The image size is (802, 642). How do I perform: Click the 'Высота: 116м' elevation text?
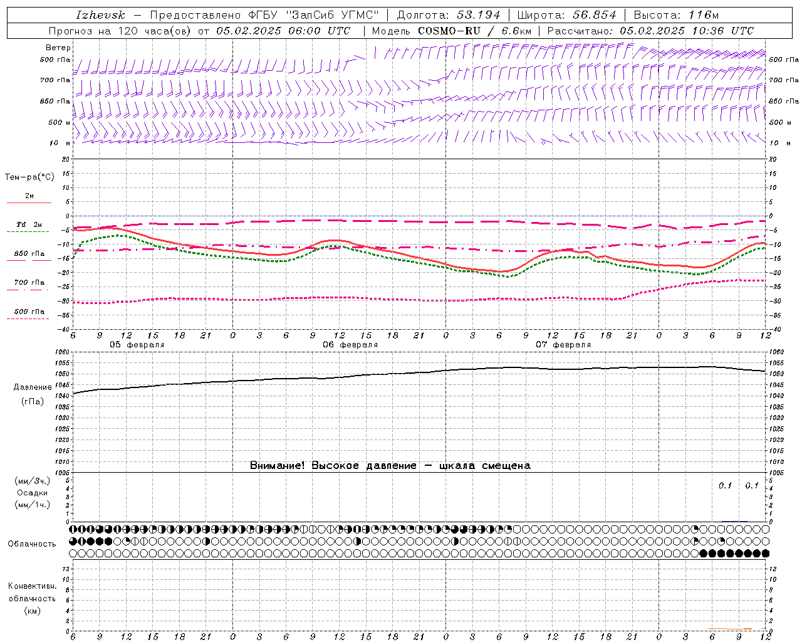676,15
